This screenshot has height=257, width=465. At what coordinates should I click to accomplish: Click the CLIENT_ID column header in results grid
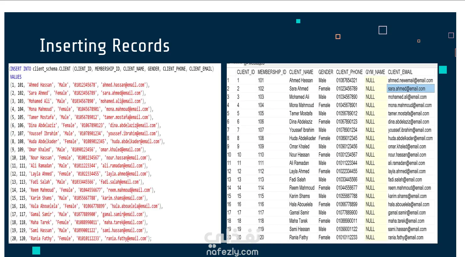click(x=246, y=72)
